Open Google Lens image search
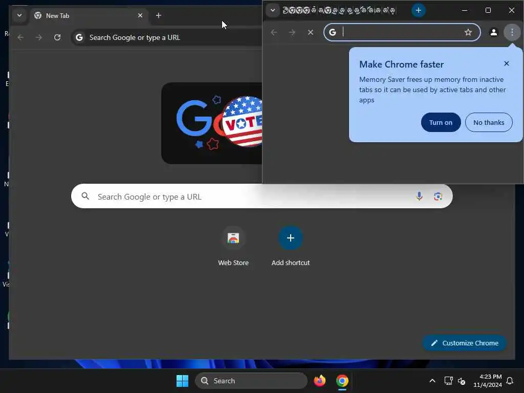Screen dimensions: 524x393 438,196
